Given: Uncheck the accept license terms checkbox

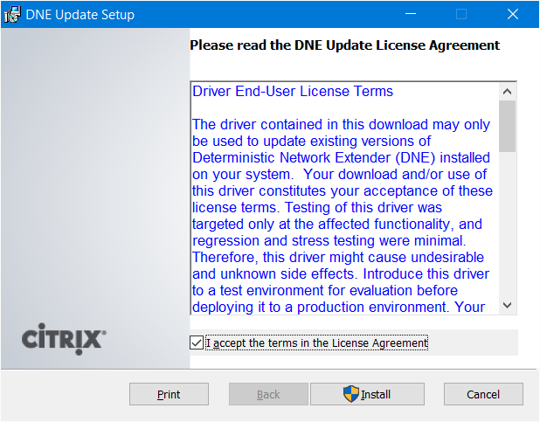Looking at the screenshot, I should coord(197,342).
